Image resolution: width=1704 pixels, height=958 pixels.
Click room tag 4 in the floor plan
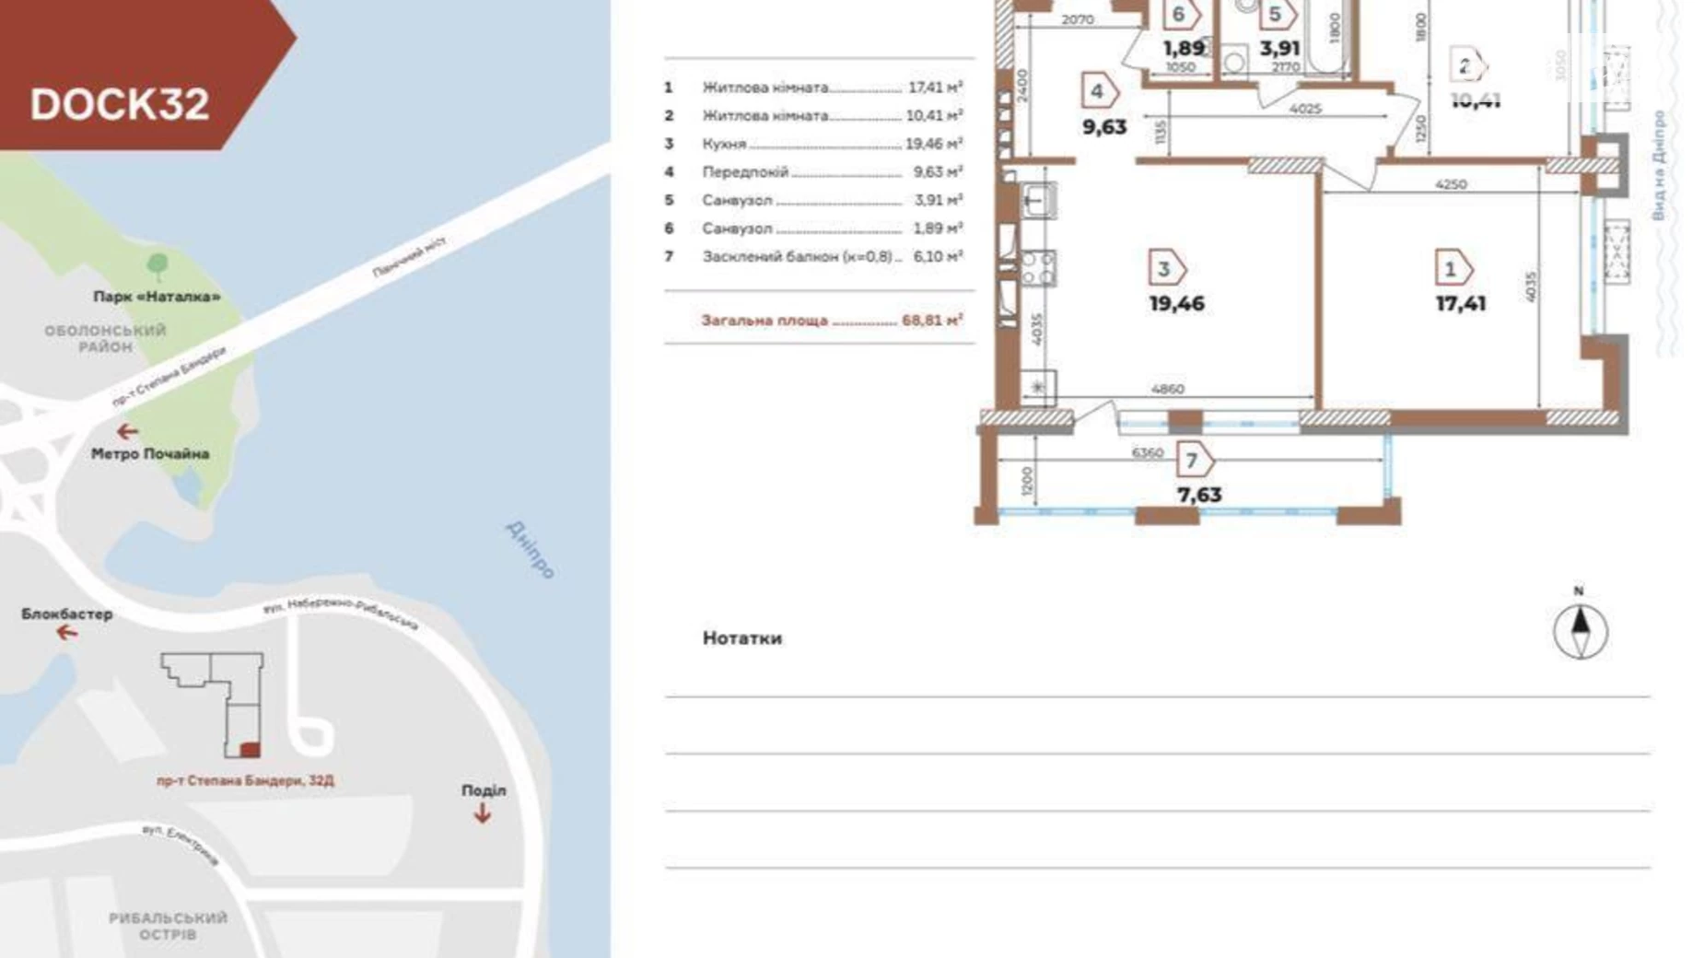[x=1099, y=91]
